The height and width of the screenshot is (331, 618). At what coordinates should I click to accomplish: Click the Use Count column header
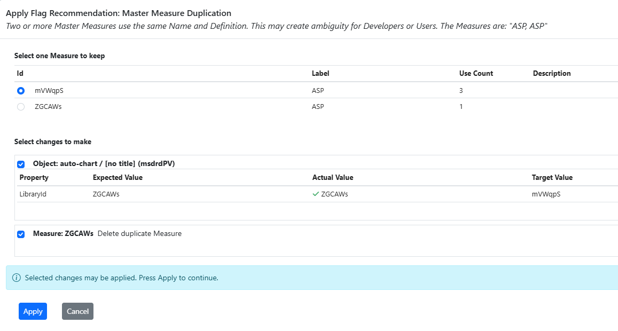[x=476, y=74]
